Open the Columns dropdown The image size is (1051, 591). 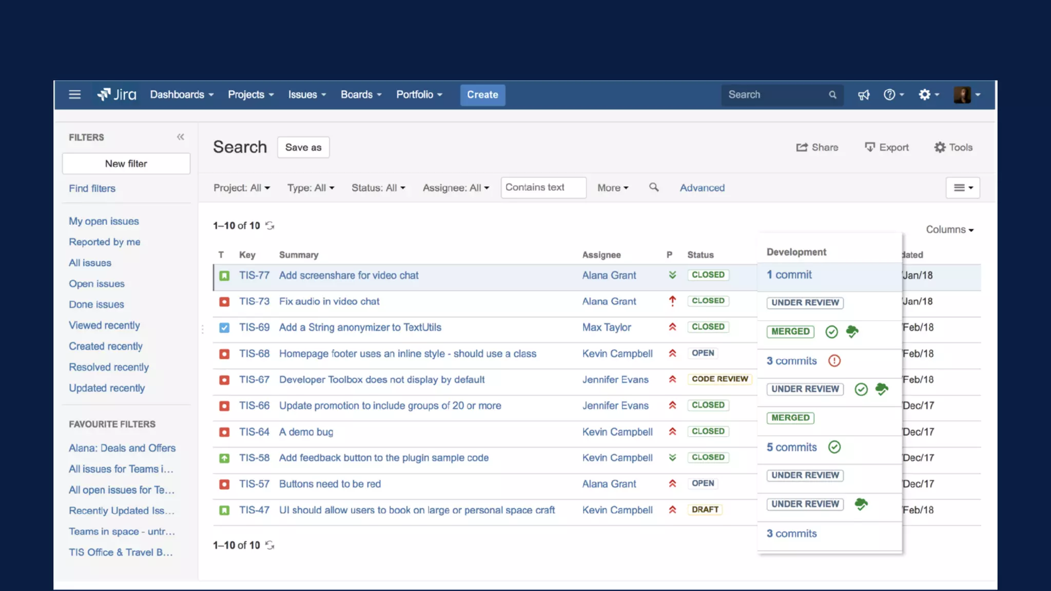coord(949,229)
